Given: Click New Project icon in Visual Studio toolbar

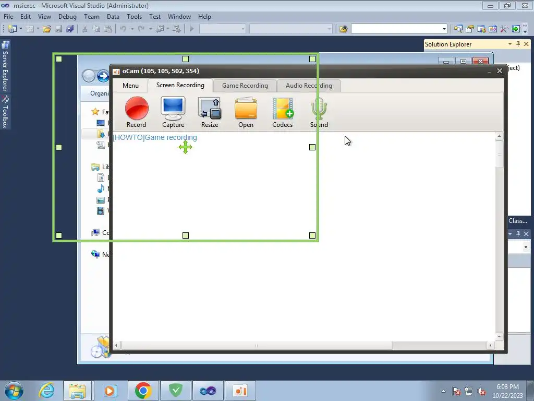Looking at the screenshot, I should [13, 29].
